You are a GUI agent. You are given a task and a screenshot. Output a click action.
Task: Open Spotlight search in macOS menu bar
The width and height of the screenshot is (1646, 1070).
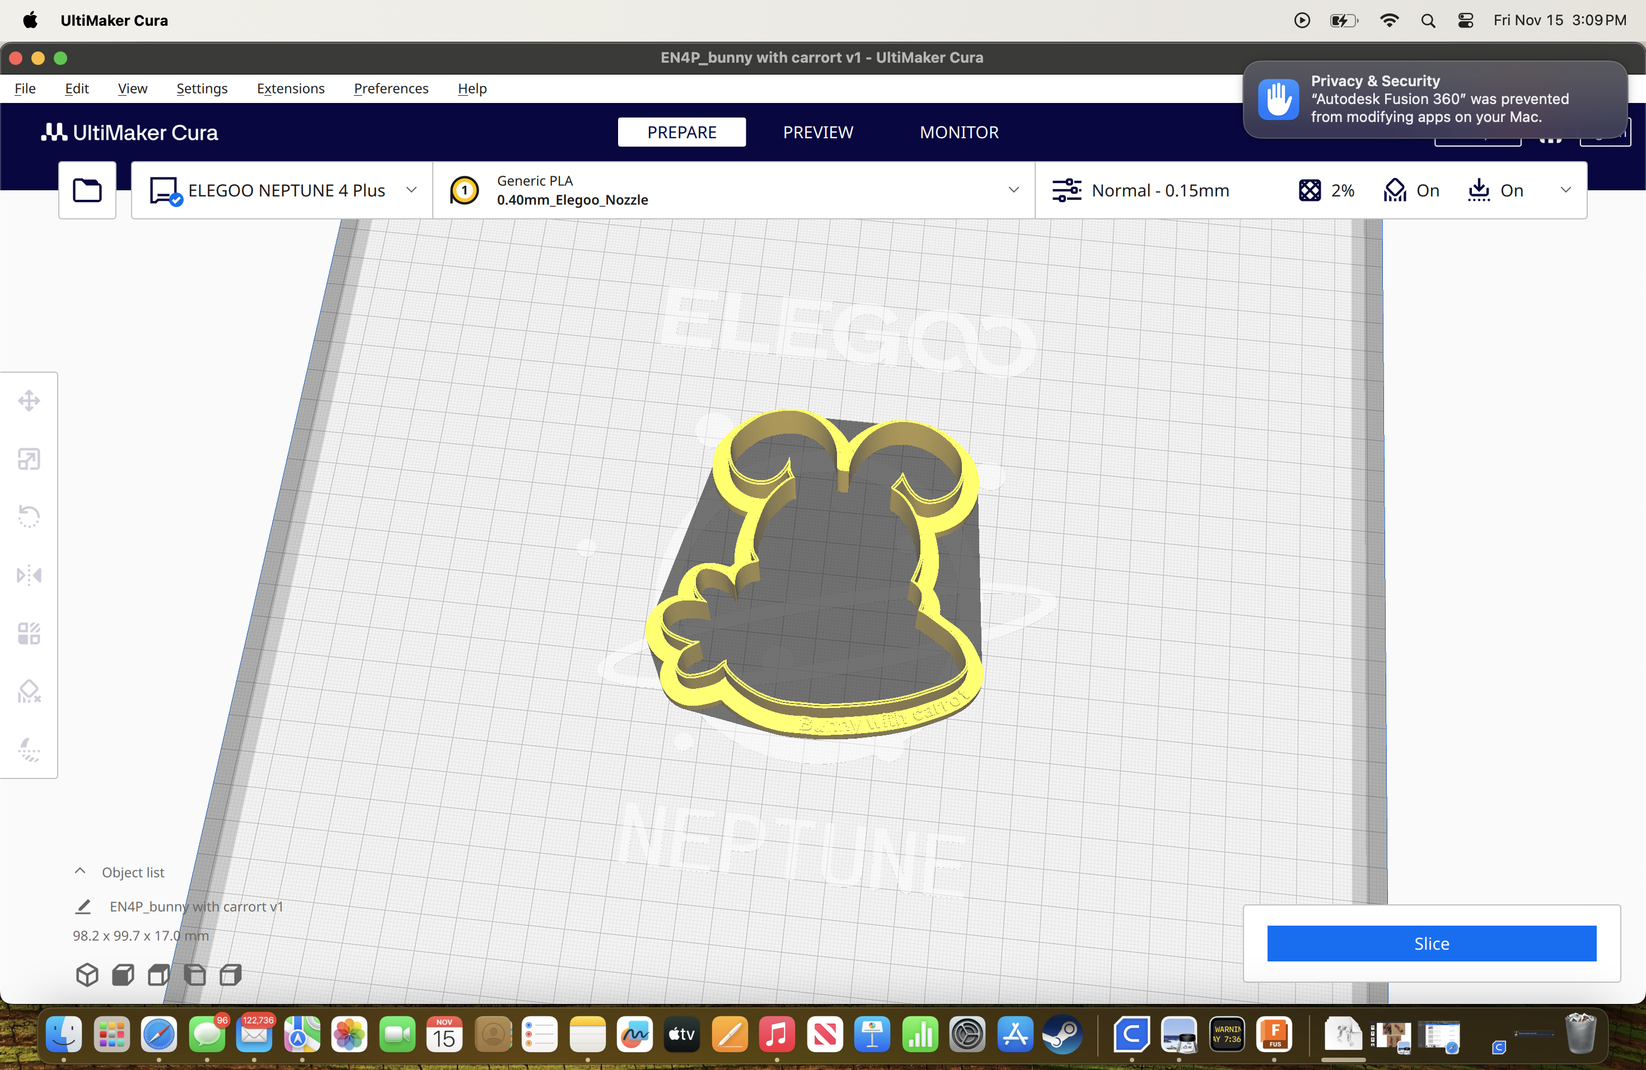click(x=1428, y=20)
